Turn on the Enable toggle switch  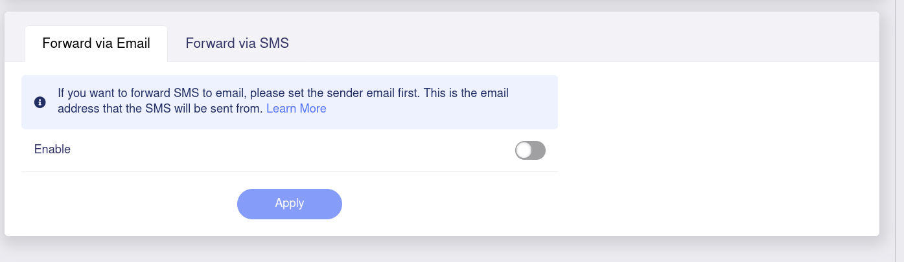[x=530, y=150]
